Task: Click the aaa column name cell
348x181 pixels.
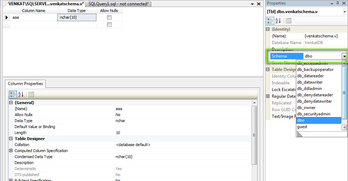Action: [x=34, y=17]
